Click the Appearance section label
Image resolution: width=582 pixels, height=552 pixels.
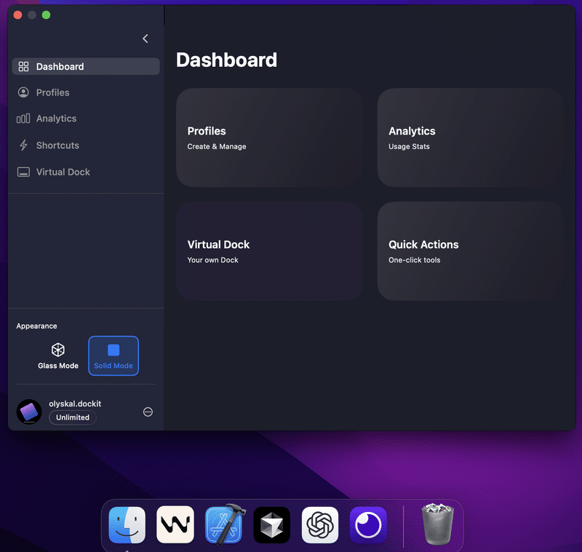tap(37, 326)
